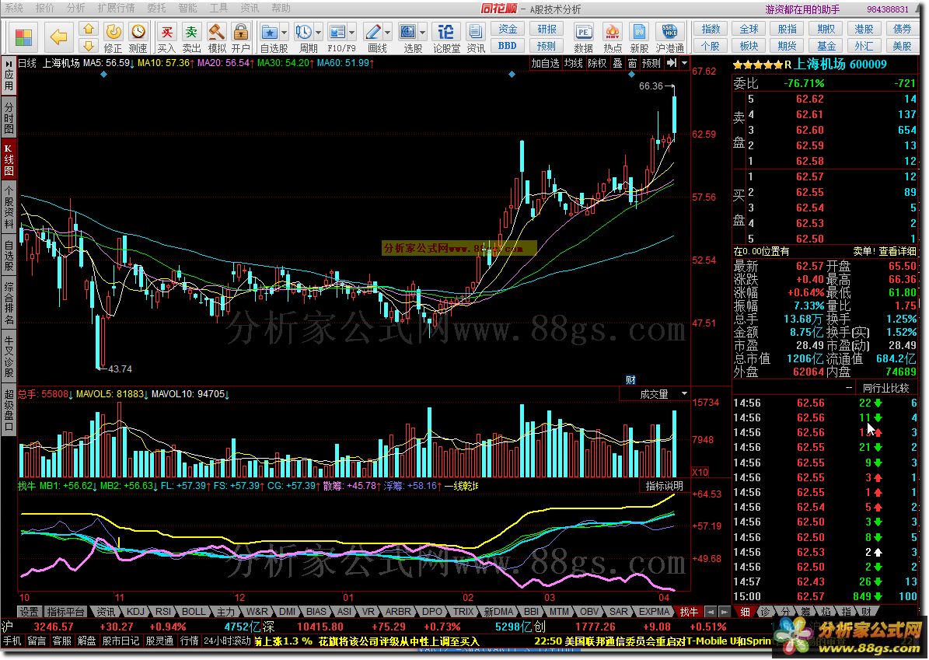Viewport: 929px width, 660px height.
Task: Click the up arrow toolbar icon
Action: click(x=89, y=29)
